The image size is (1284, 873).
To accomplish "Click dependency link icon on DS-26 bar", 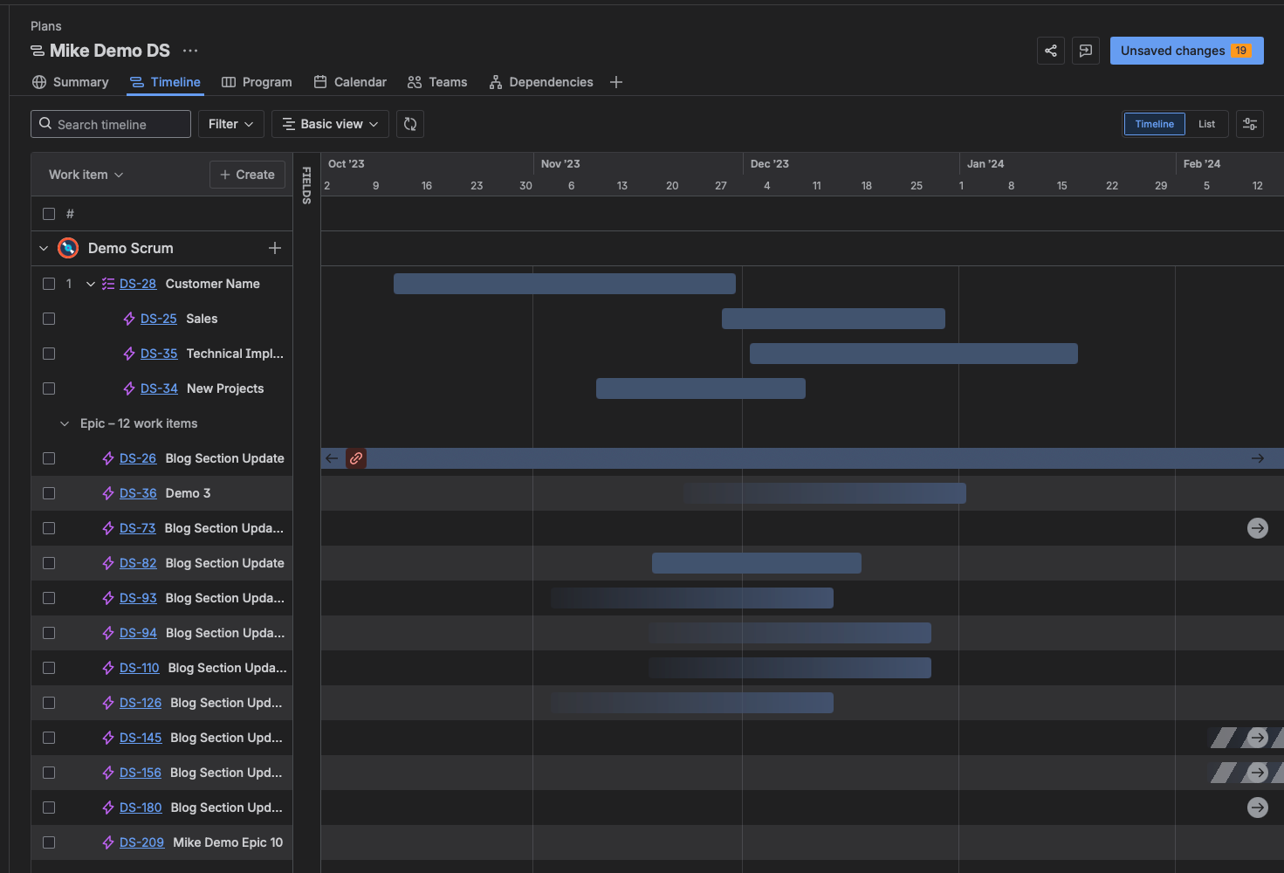I will [x=356, y=458].
